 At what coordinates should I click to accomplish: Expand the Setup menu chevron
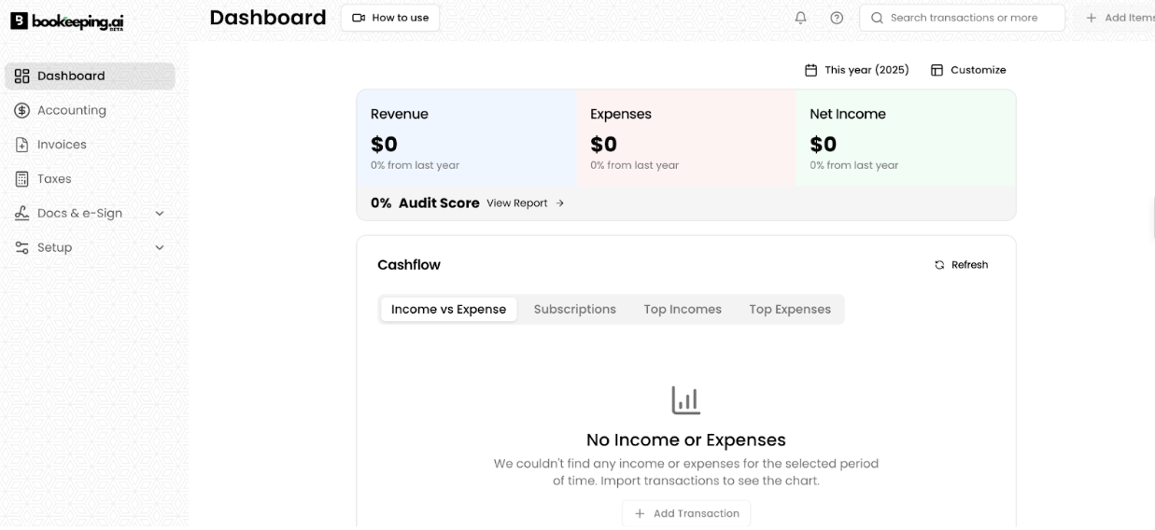(x=160, y=248)
